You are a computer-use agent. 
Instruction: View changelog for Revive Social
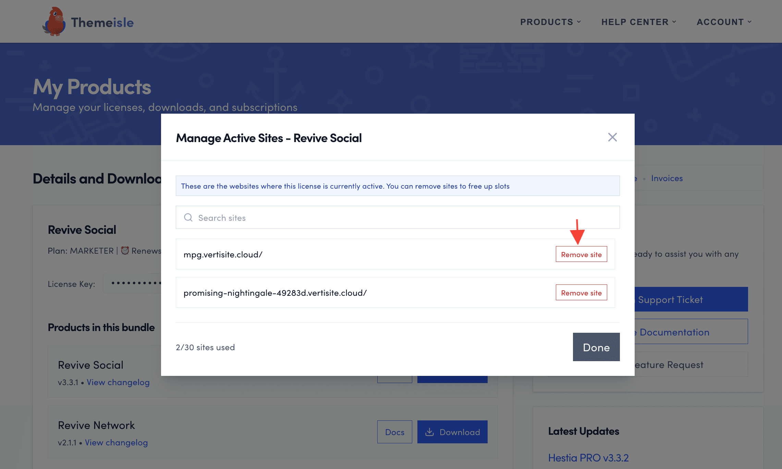click(x=118, y=382)
